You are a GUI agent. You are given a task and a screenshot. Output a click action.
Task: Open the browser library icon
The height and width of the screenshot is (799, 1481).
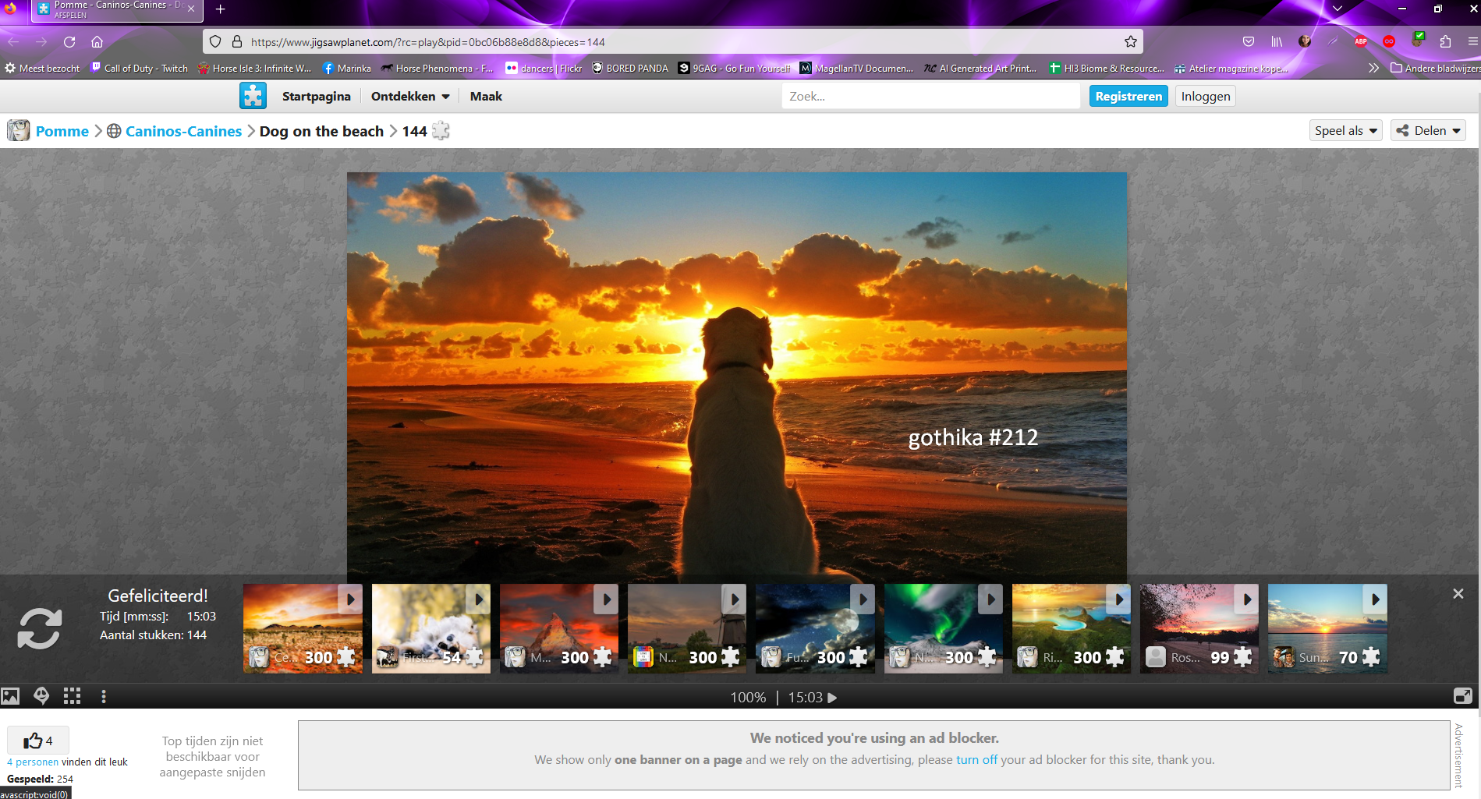point(1276,42)
